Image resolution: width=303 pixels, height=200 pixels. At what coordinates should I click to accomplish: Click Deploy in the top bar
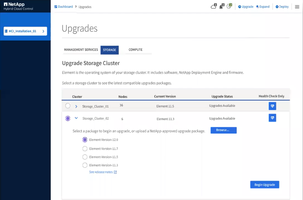(282, 7)
